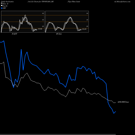
Task: Click the Slow D legend swatch
Action: (x=2, y=3)
